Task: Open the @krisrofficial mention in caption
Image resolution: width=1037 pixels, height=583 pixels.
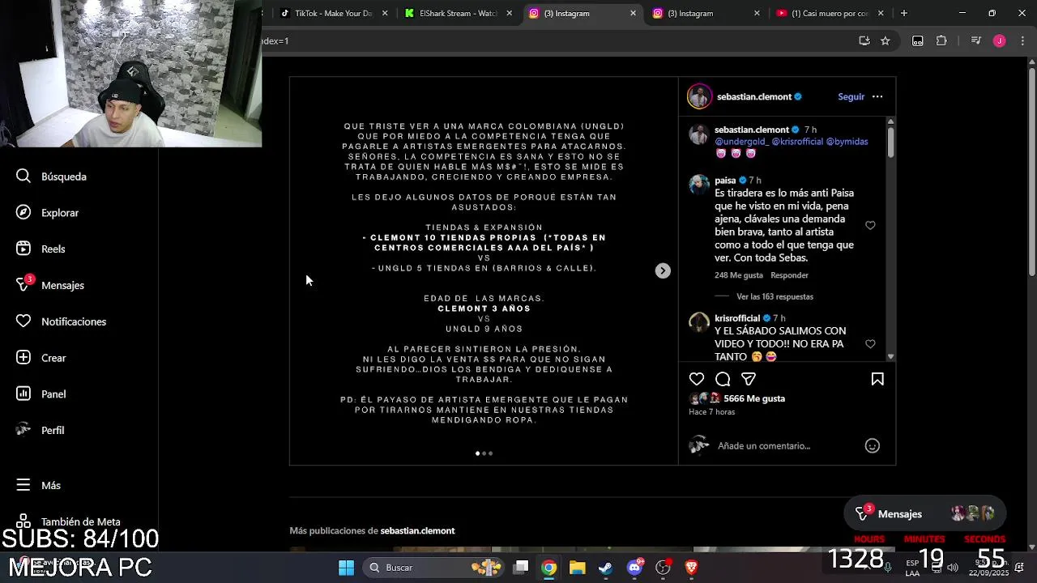Action: click(797, 142)
